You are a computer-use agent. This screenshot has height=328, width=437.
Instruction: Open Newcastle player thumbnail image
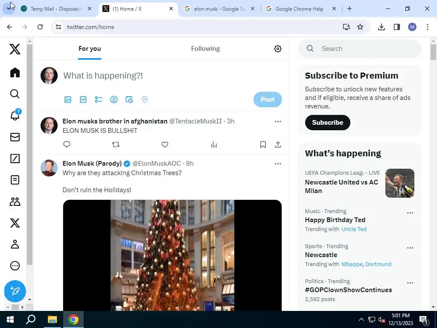click(x=399, y=183)
